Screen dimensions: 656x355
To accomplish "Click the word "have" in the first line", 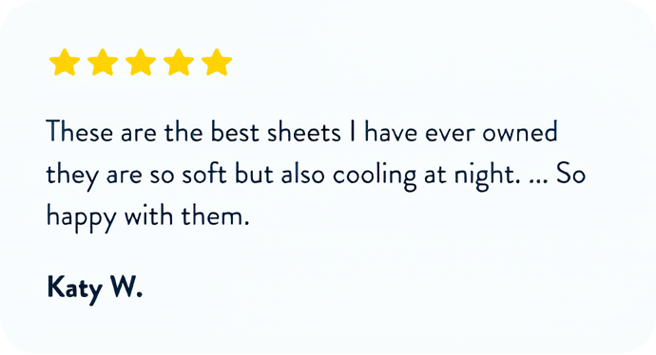I will pos(391,132).
